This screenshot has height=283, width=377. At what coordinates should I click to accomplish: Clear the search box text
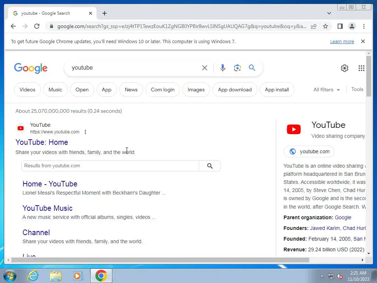pyautogui.click(x=205, y=68)
